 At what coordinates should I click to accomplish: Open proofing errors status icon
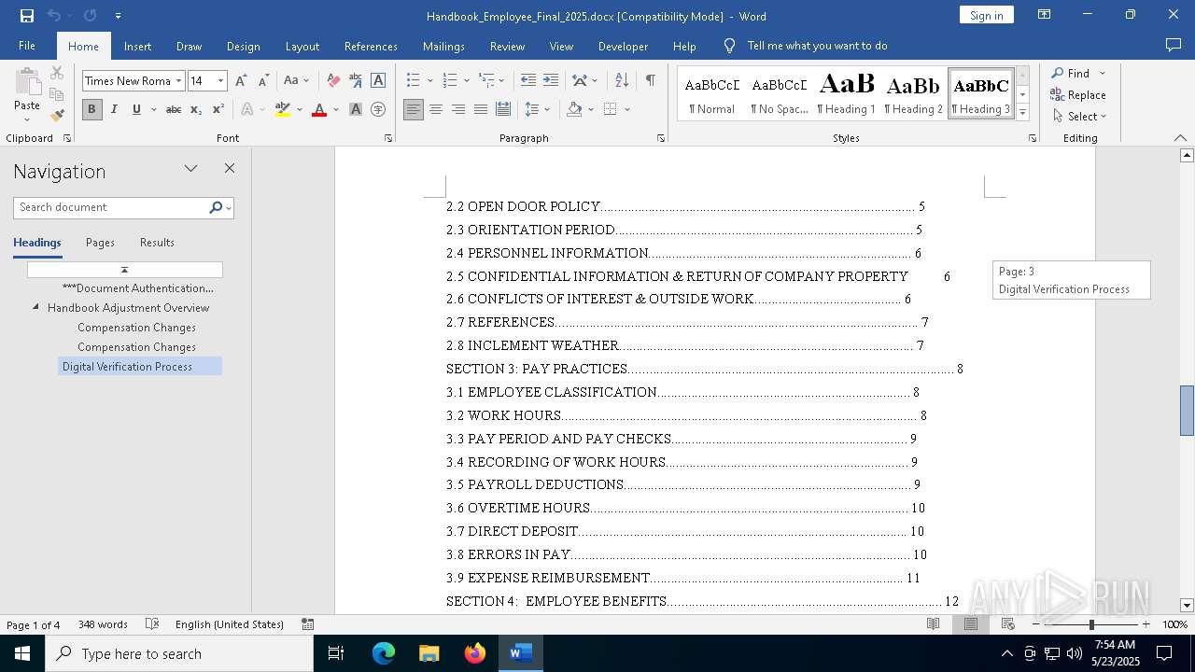[152, 624]
